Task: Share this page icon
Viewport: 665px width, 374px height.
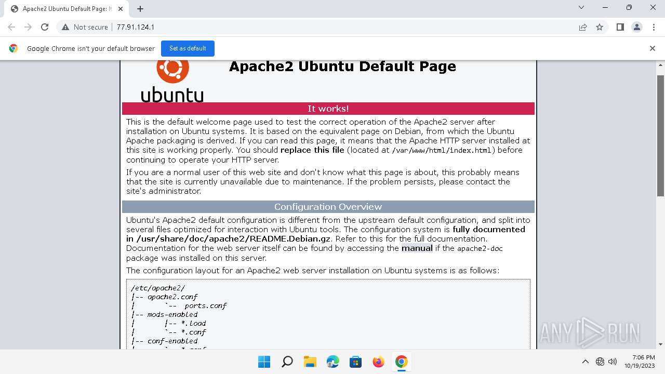Action: pyautogui.click(x=583, y=27)
